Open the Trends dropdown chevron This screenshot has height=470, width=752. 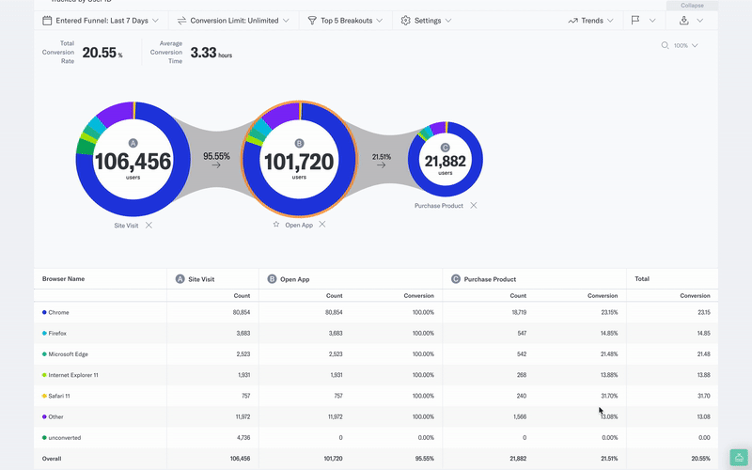coord(610,21)
